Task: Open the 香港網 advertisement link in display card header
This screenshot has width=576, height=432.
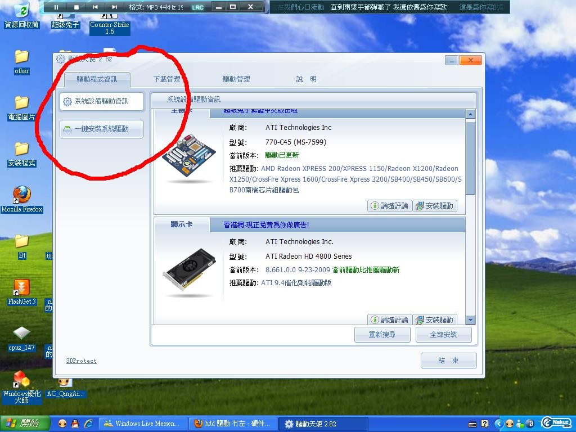Action: click(266, 225)
